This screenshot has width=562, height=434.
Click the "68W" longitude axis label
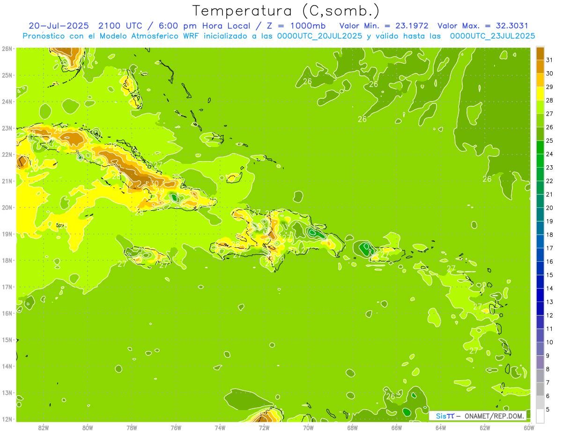point(353,427)
